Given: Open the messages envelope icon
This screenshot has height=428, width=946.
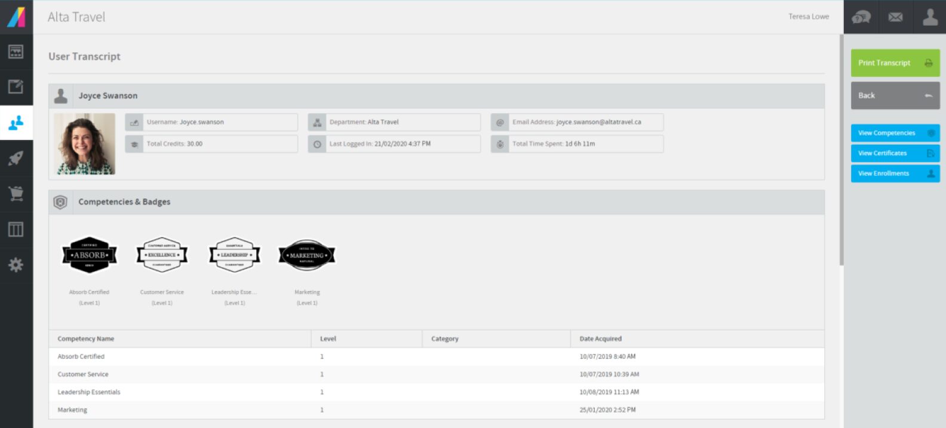Looking at the screenshot, I should pyautogui.click(x=895, y=17).
